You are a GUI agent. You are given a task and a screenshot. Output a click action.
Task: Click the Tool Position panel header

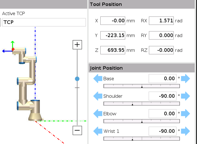tap(142, 4)
